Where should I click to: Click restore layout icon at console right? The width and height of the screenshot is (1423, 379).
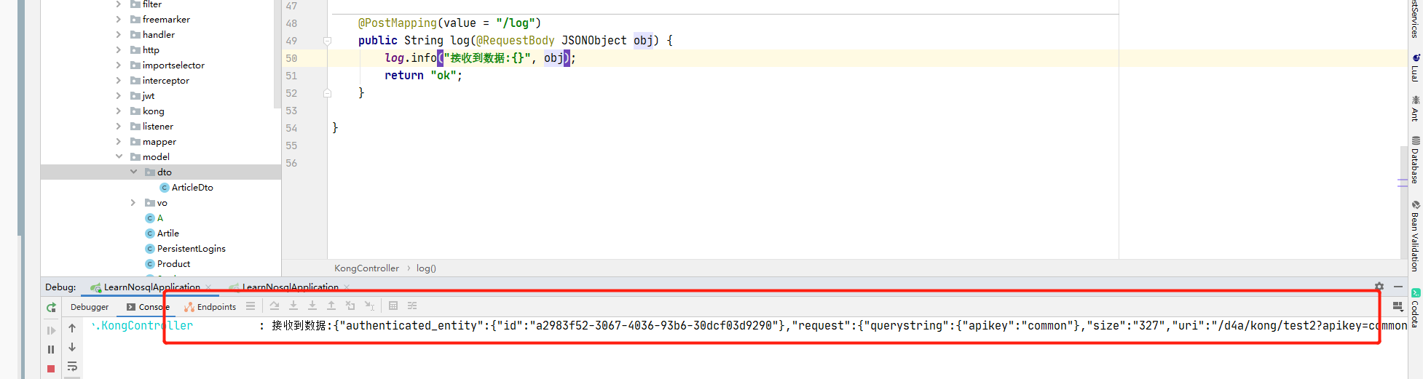click(1398, 306)
